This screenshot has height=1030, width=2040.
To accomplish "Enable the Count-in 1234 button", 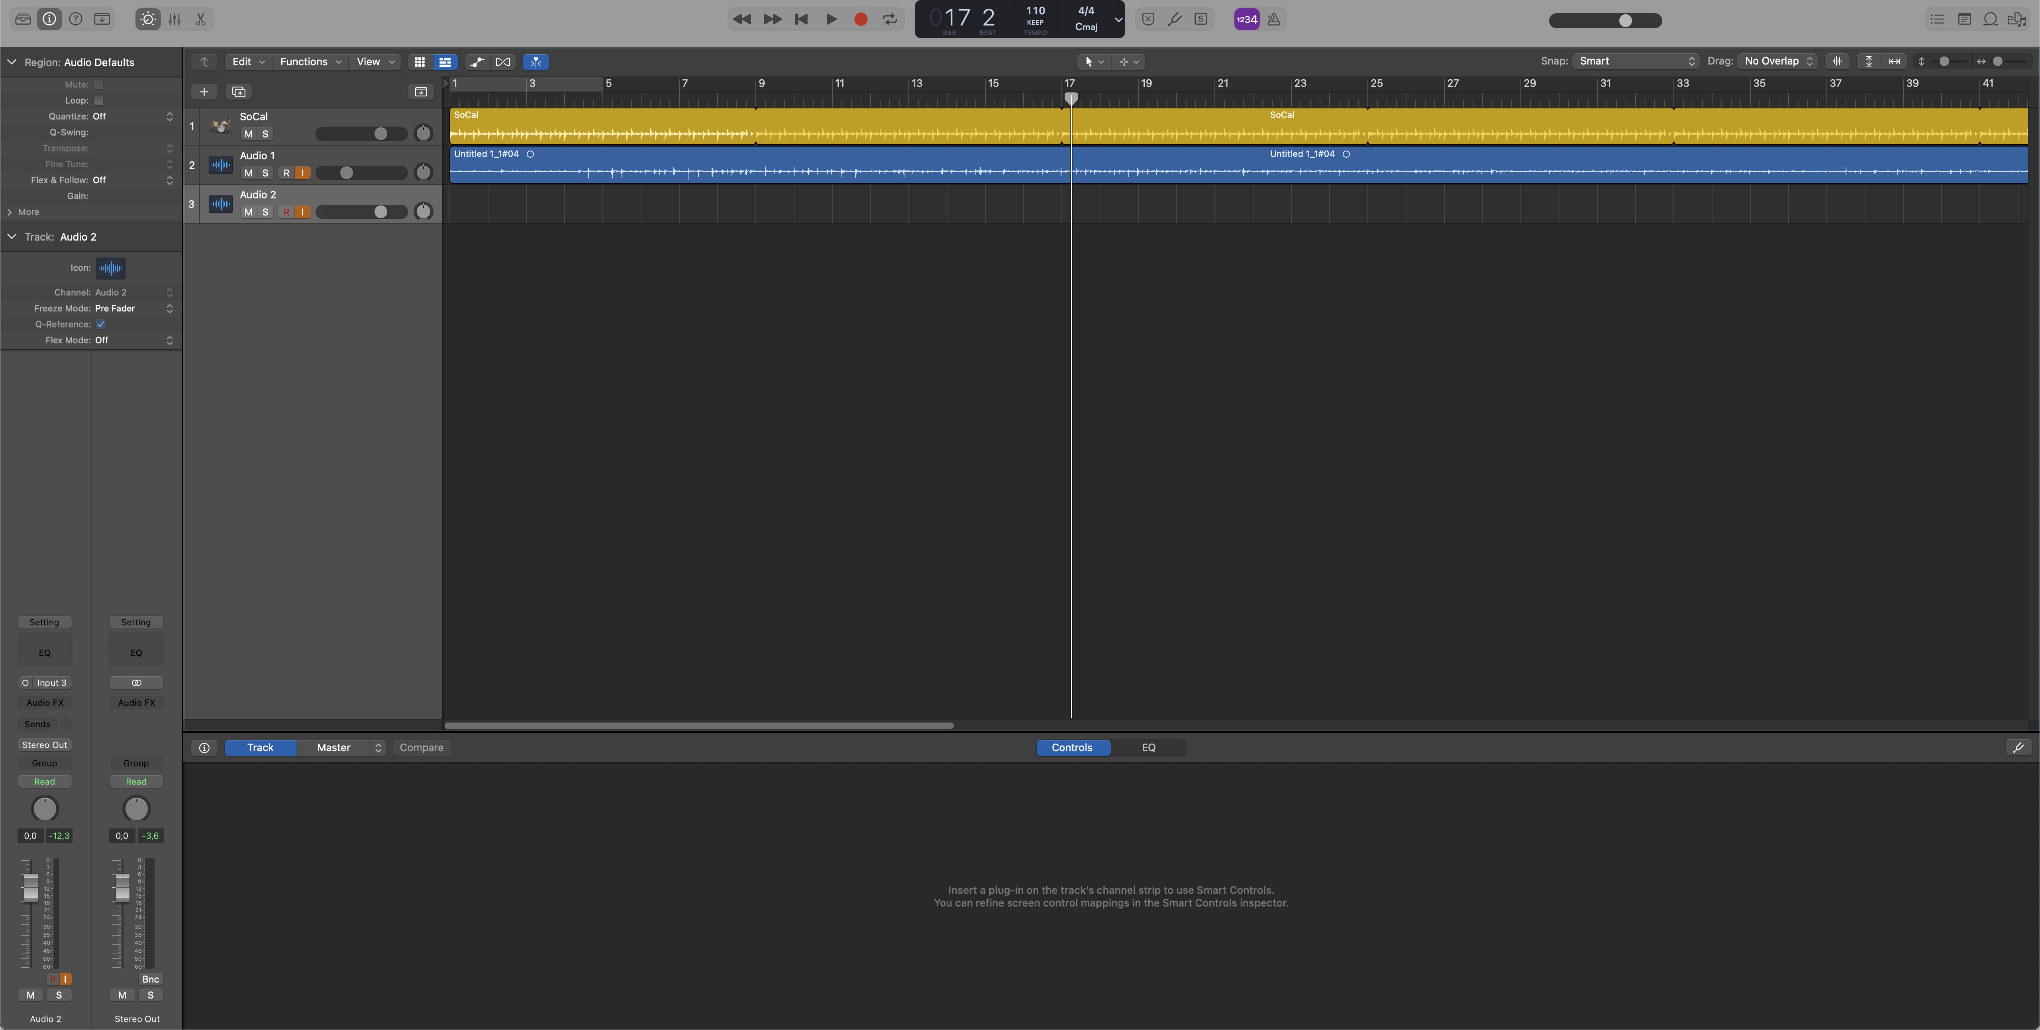I will pyautogui.click(x=1246, y=19).
